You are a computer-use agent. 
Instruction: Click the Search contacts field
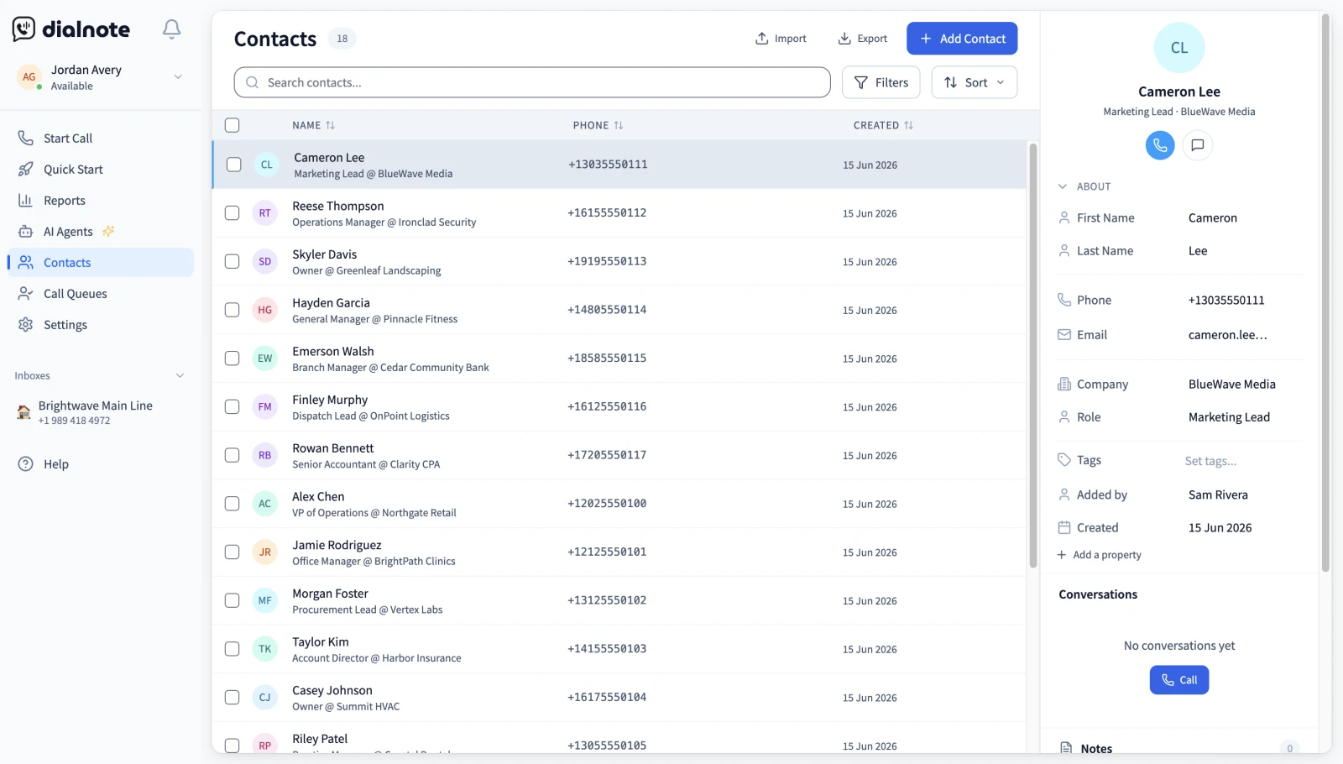[532, 82]
